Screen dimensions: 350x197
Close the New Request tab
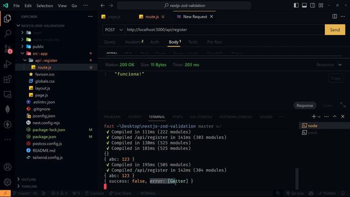pyautogui.click(x=212, y=16)
